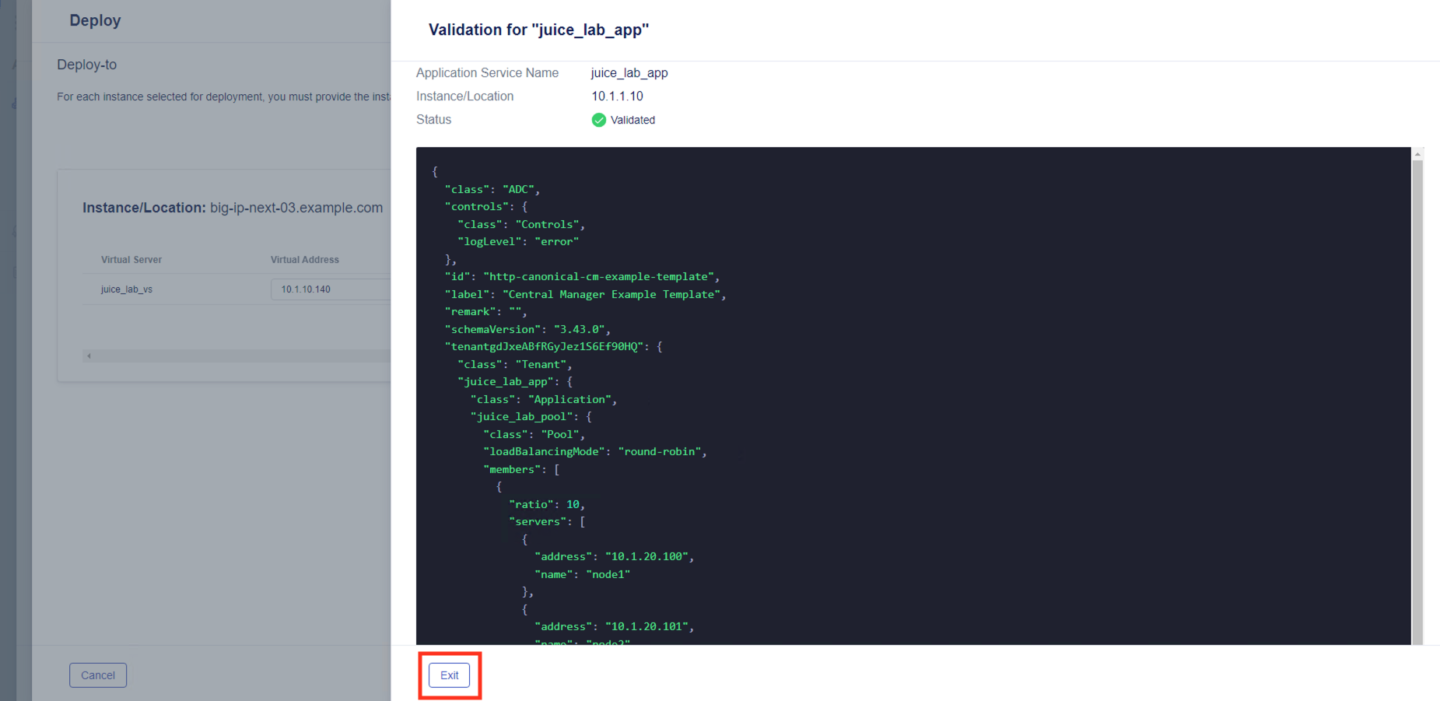Click the "address": "10.1.20.101" line
1440x701 pixels.
[x=614, y=627]
